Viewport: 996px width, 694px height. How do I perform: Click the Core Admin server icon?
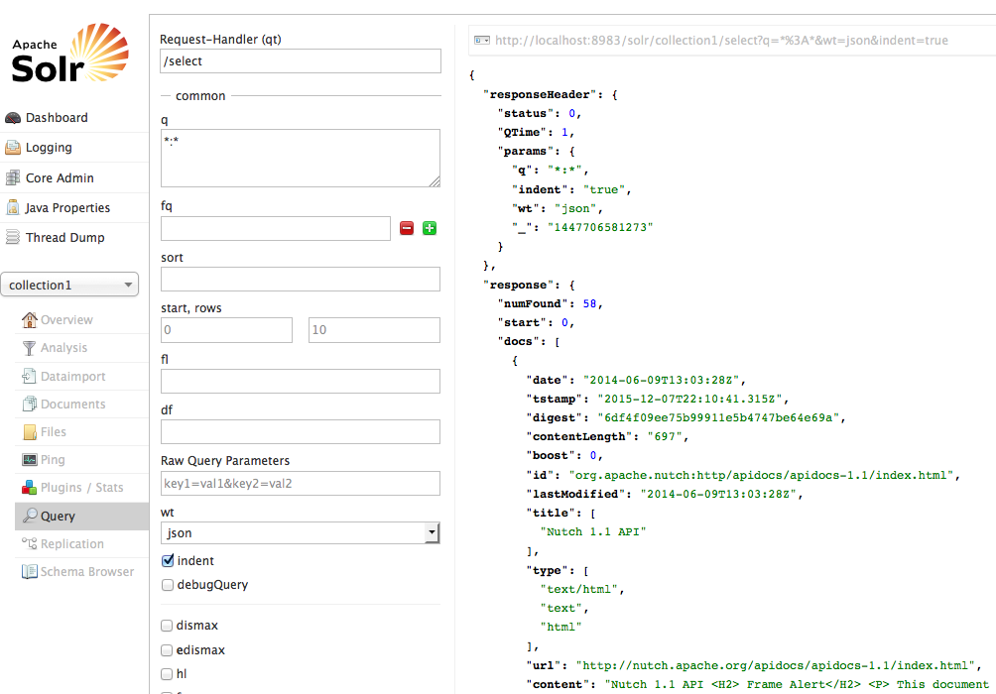(13, 177)
